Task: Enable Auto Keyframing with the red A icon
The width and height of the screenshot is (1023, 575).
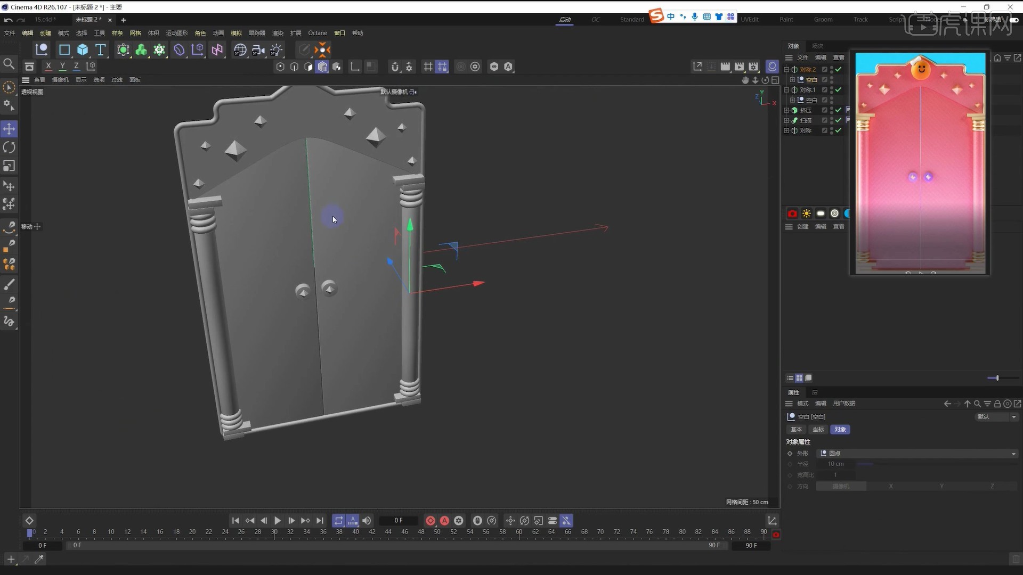Action: (x=444, y=521)
